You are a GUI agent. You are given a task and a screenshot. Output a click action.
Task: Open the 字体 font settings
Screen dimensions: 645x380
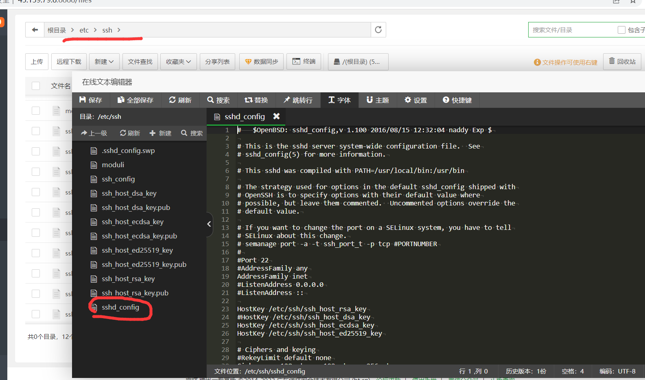tap(339, 100)
